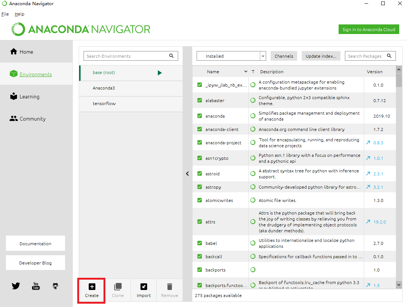This screenshot has width=407, height=307.
Task: Toggle the anaconda package checkbox
Action: [x=200, y=116]
